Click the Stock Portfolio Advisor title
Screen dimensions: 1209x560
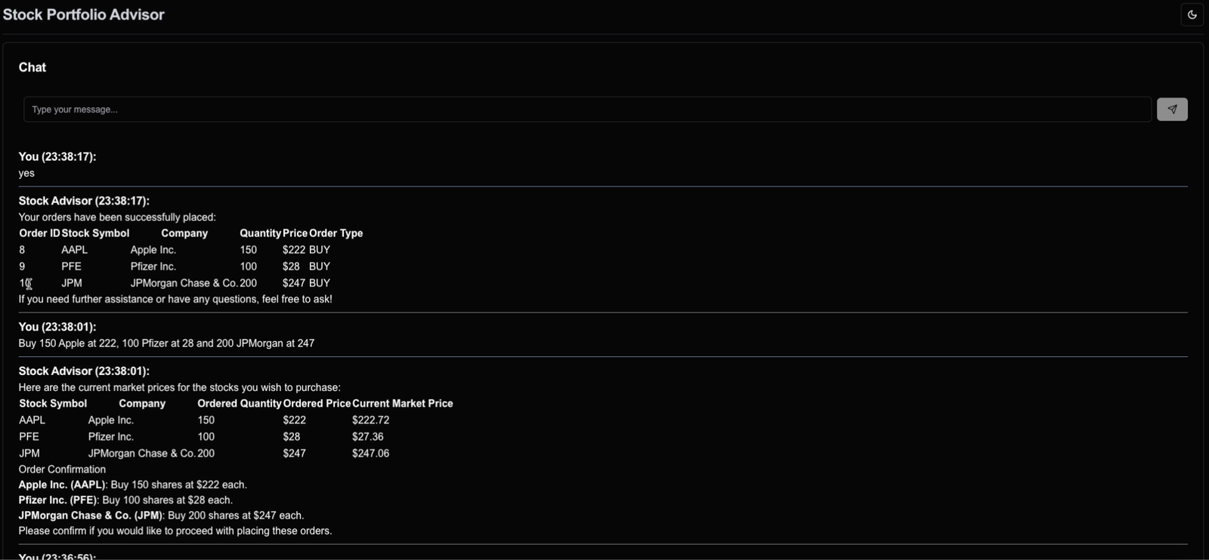(84, 14)
